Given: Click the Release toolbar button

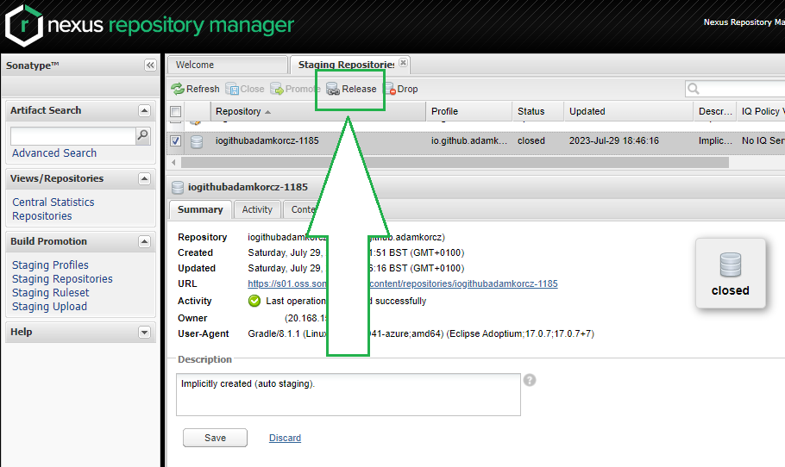Looking at the screenshot, I should pyautogui.click(x=351, y=89).
